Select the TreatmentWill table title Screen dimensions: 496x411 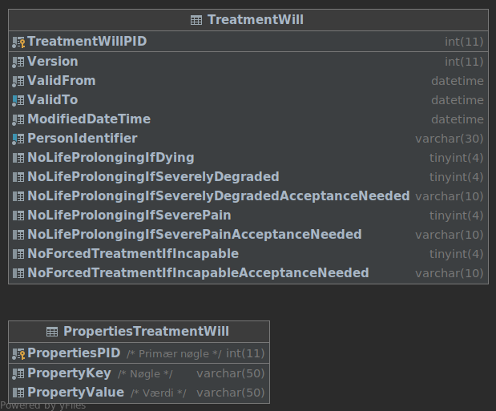tap(255, 20)
